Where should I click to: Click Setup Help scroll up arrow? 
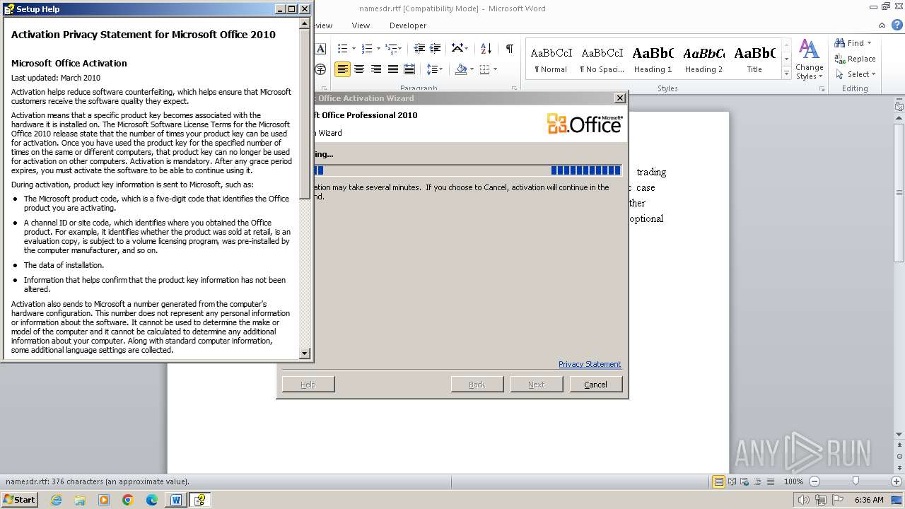305,23
